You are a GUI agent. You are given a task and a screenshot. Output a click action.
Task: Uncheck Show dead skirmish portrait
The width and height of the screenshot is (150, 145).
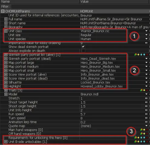coord(83,47)
